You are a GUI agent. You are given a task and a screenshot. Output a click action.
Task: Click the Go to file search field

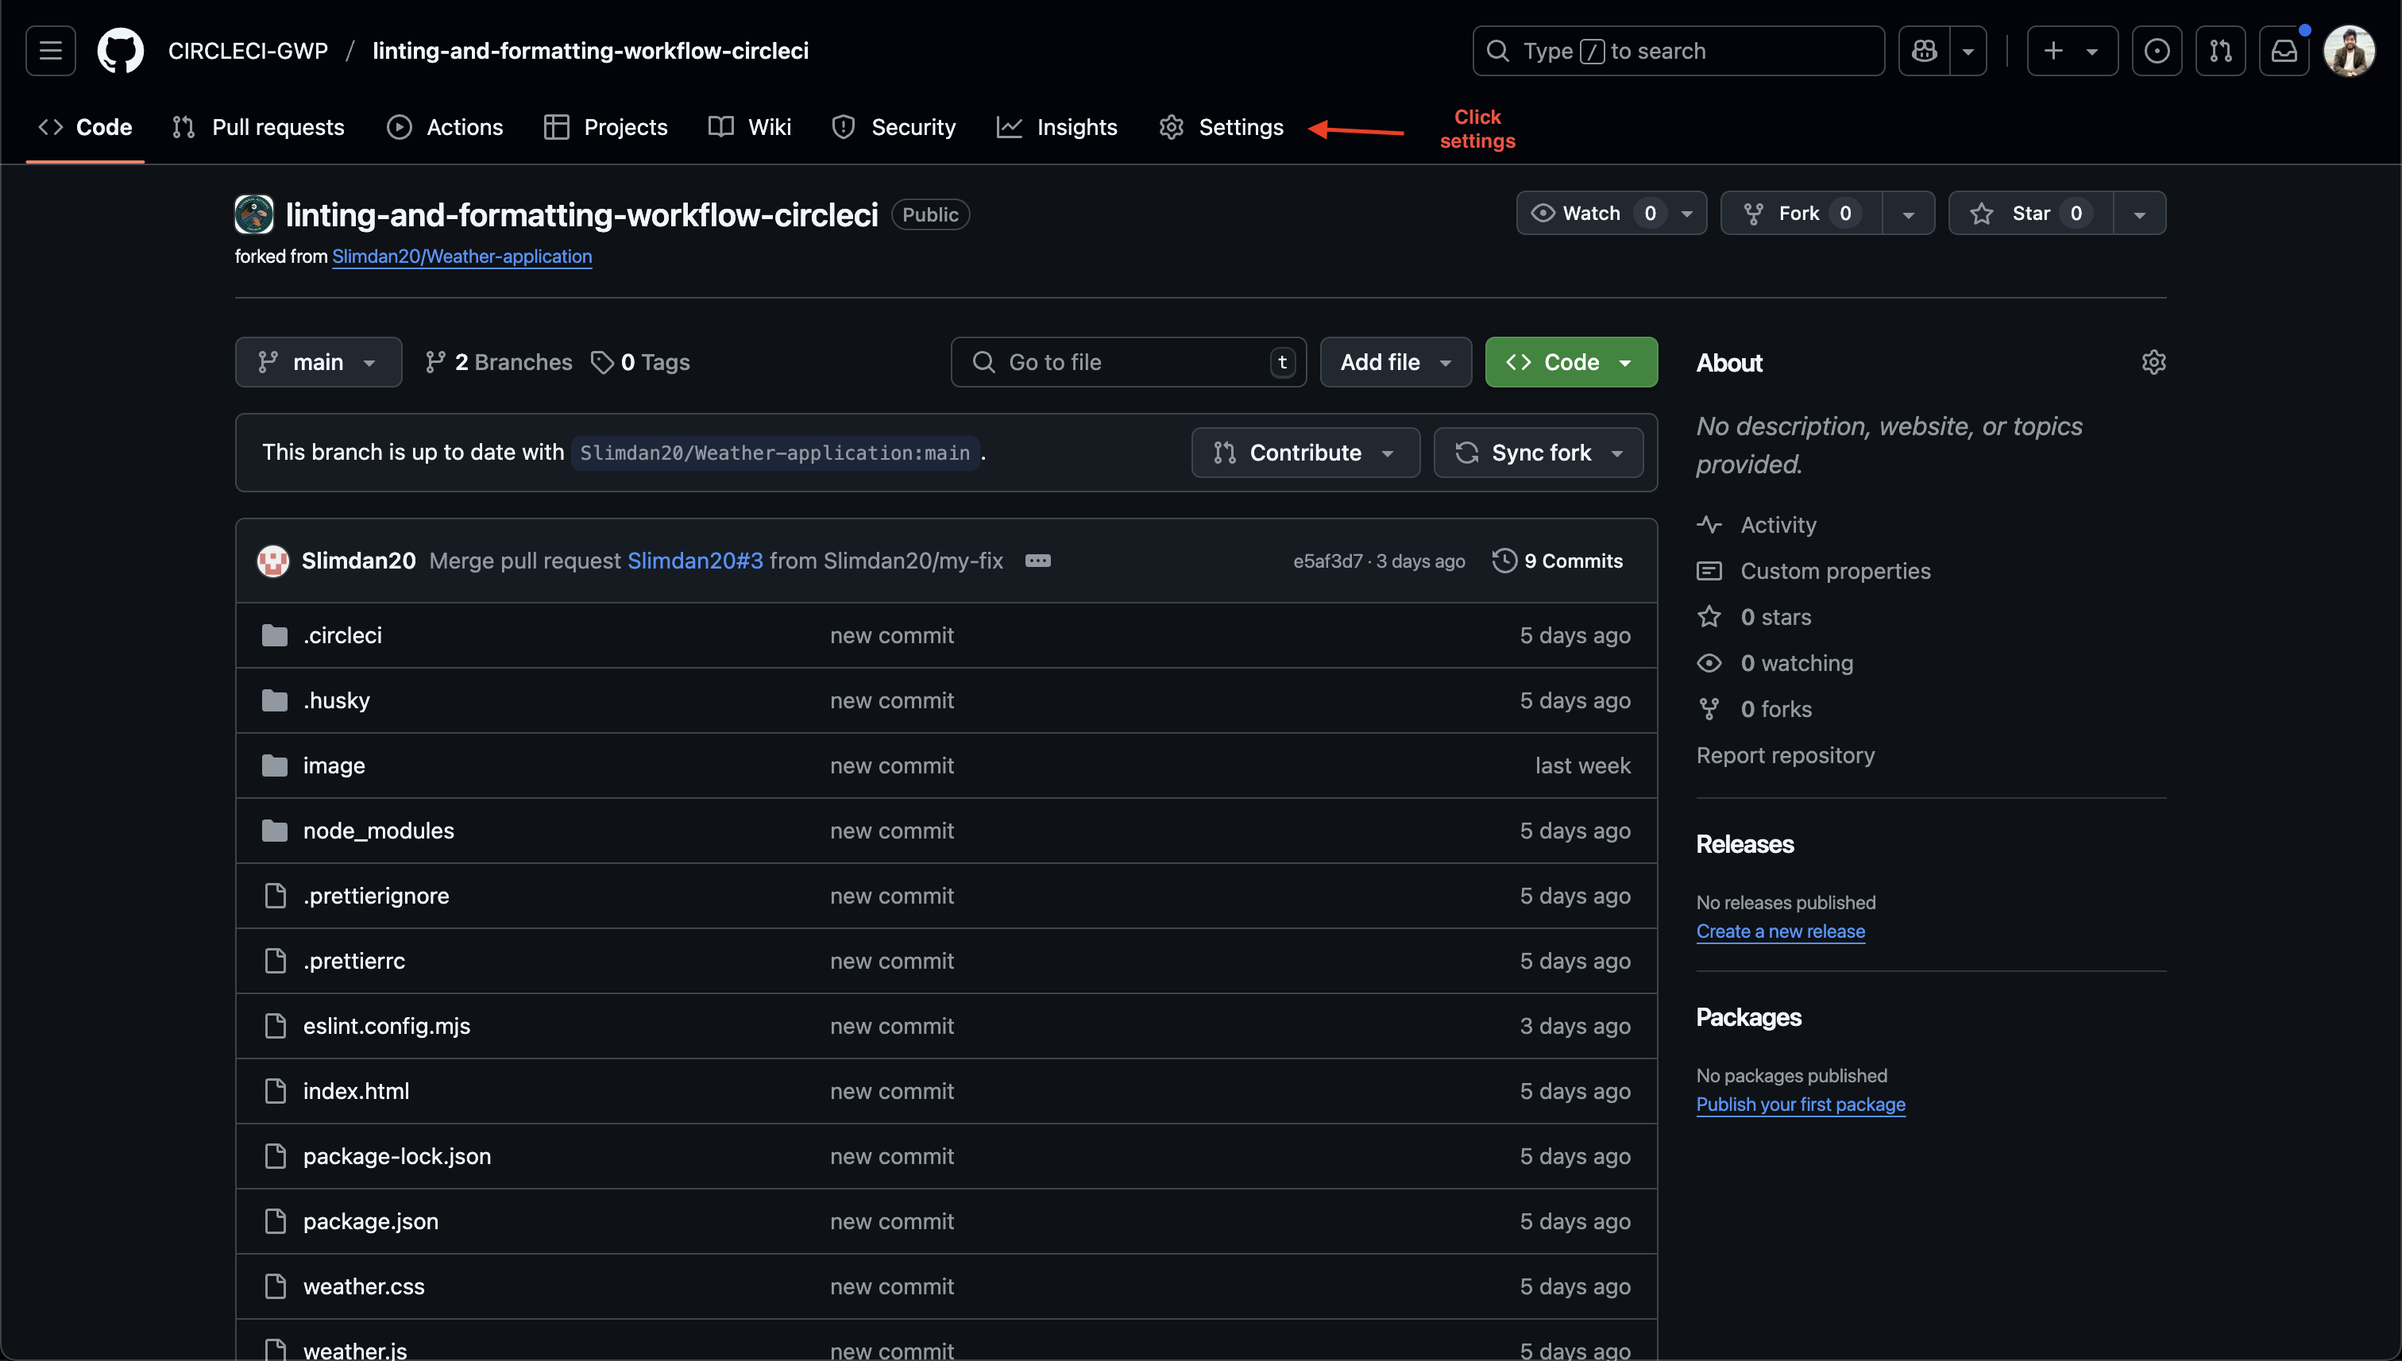tap(1122, 362)
